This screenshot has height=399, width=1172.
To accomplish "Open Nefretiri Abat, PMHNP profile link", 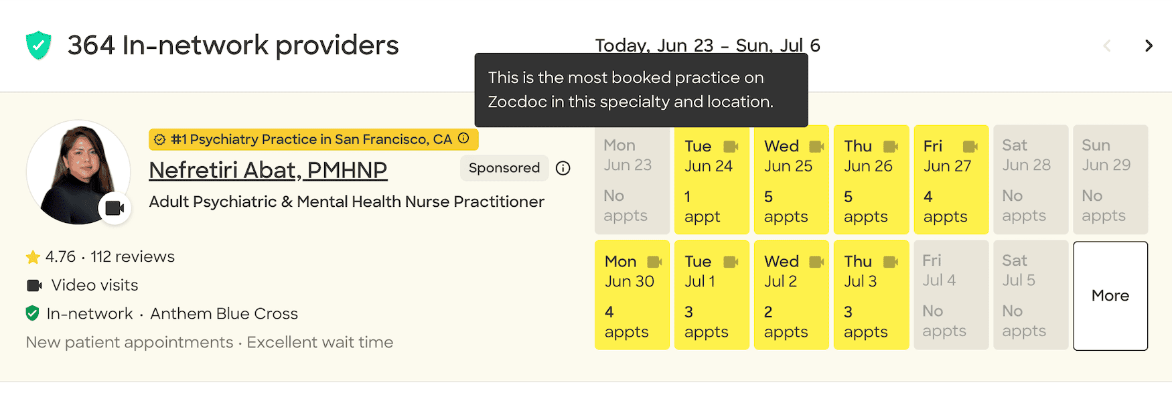I will tap(268, 169).
